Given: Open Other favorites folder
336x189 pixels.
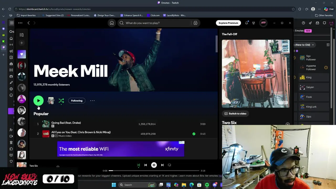Looking at the screenshot, I should (324, 15).
